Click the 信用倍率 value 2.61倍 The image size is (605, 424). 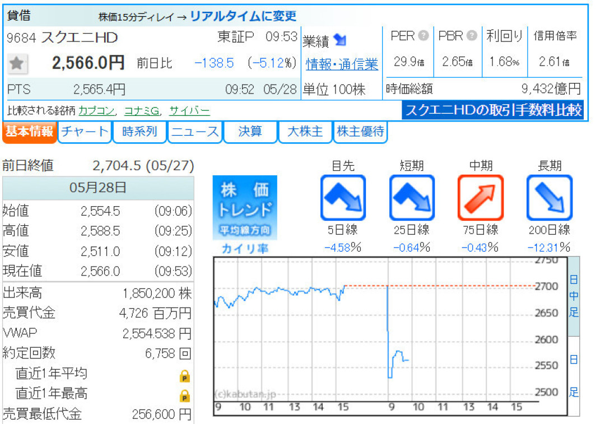point(554,62)
